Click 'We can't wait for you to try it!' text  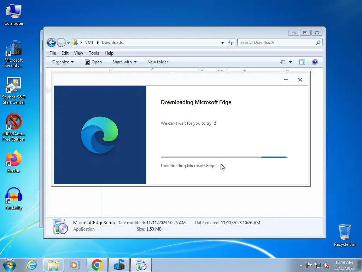[188, 123]
